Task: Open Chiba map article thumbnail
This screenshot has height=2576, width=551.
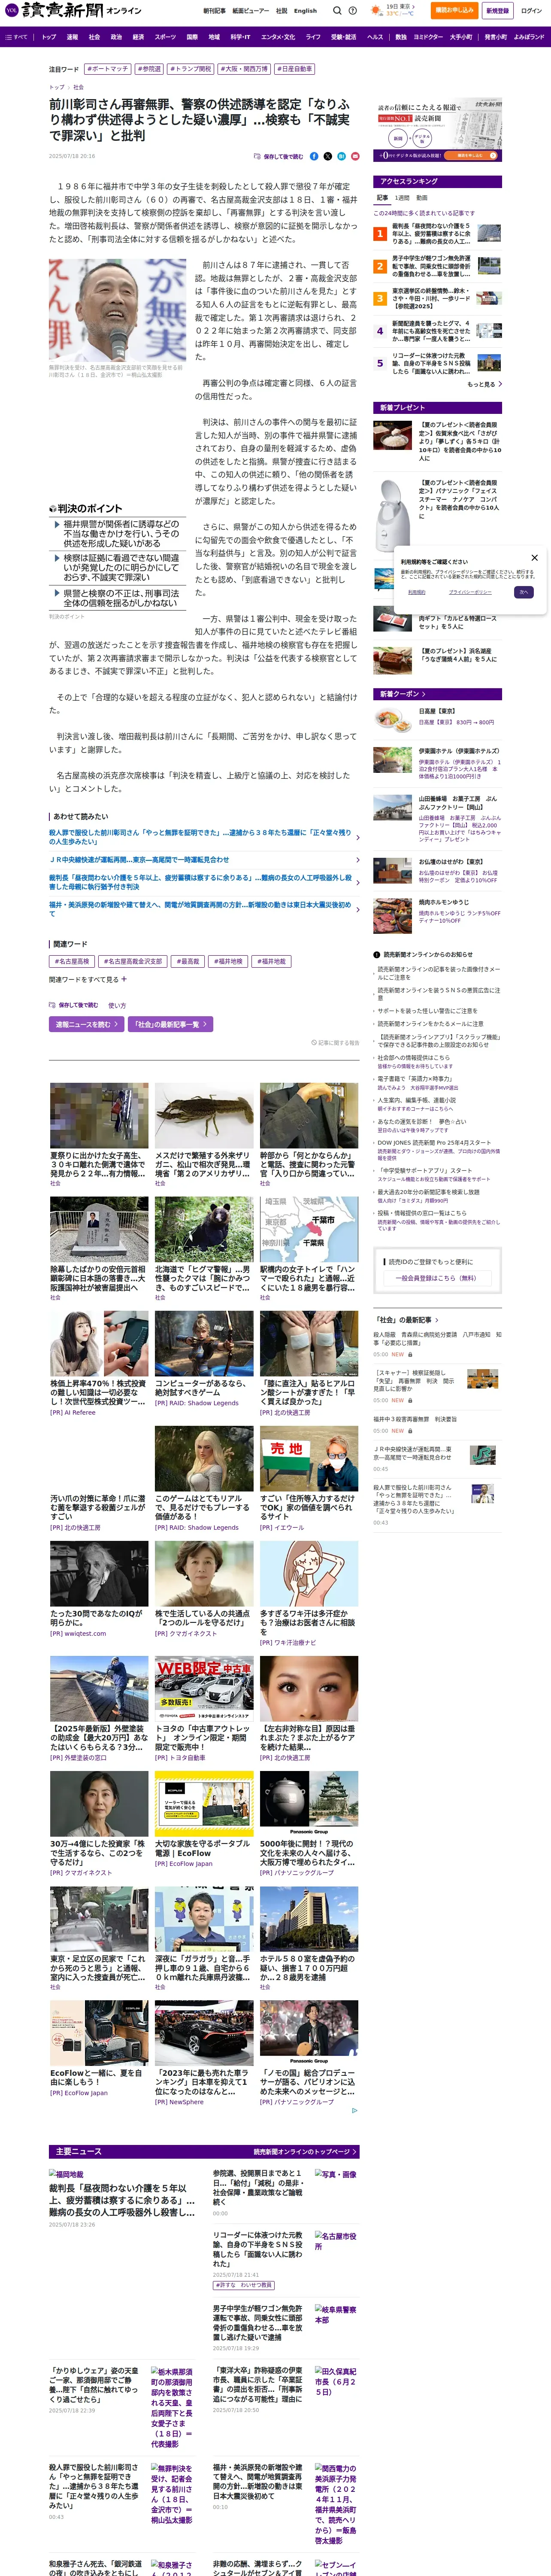Action: (309, 1230)
